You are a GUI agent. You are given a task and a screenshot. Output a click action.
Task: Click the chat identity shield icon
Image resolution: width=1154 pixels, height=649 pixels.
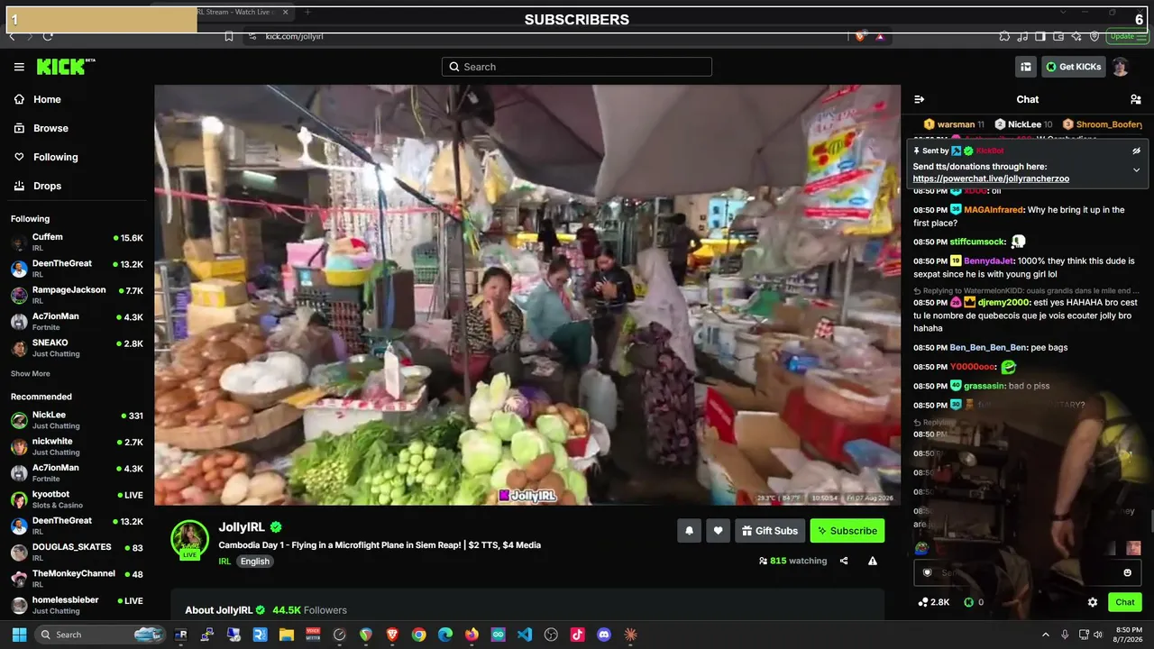pos(927,572)
